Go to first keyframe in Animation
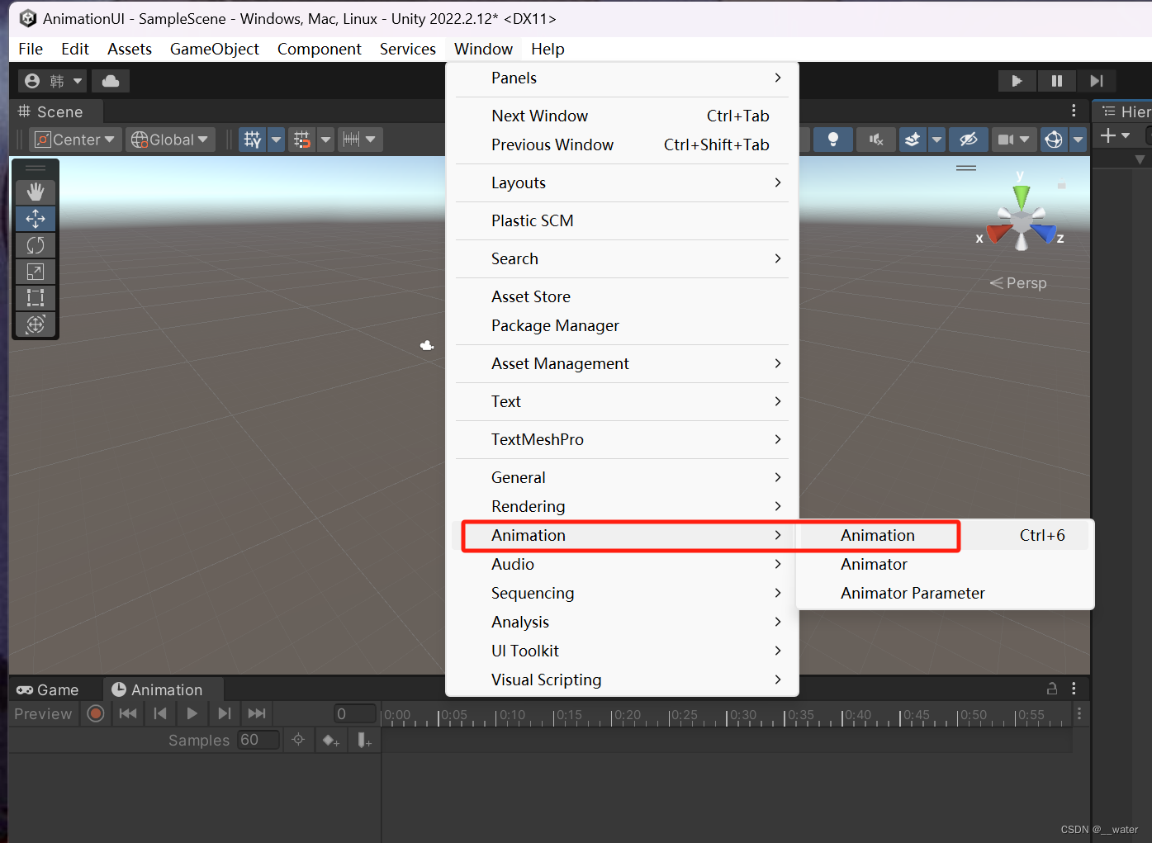The width and height of the screenshot is (1152, 843). click(x=128, y=713)
